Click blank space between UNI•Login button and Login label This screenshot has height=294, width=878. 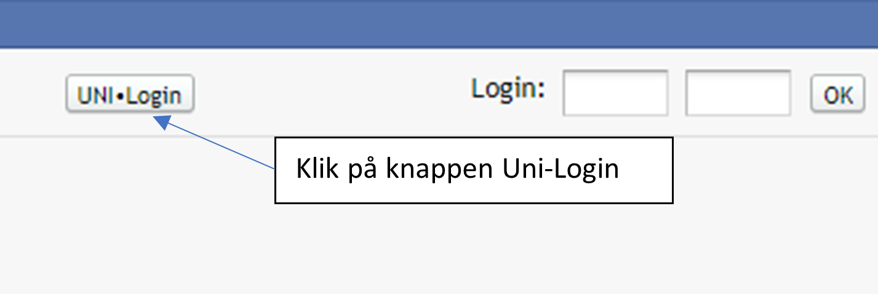point(332,93)
